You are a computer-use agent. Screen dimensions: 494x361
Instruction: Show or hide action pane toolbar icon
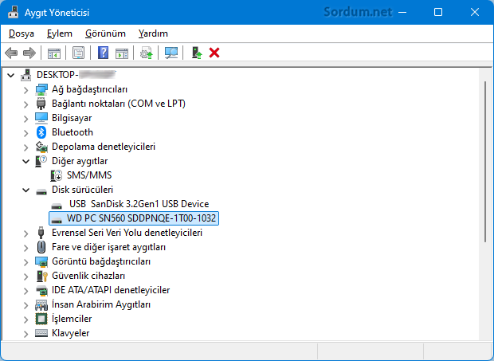(x=122, y=53)
